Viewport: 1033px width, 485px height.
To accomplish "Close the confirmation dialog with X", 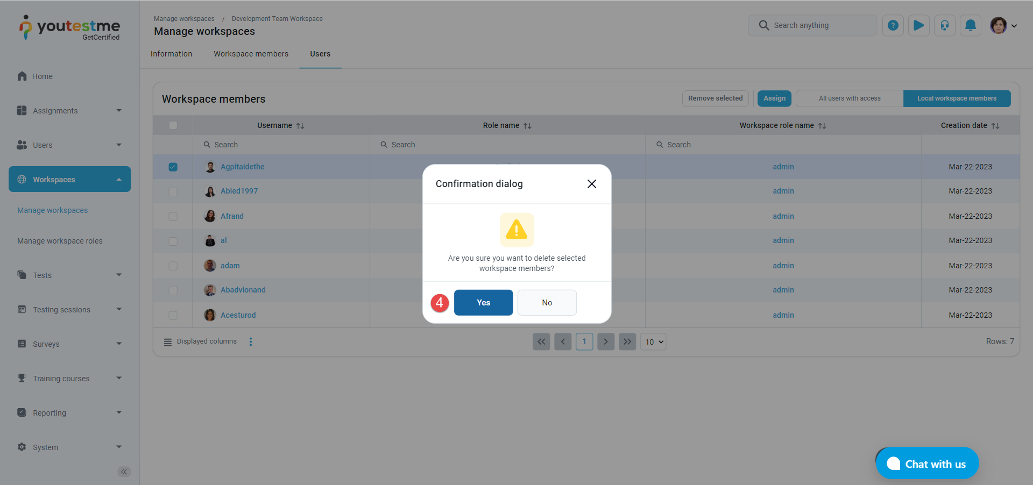I will click(x=592, y=184).
